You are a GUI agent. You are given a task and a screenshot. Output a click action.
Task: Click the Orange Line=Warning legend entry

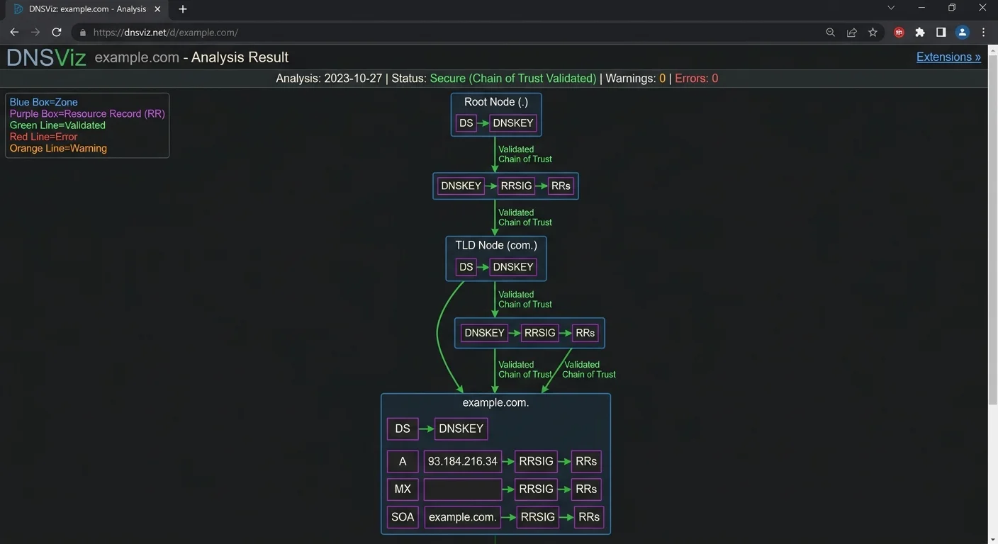coord(58,148)
